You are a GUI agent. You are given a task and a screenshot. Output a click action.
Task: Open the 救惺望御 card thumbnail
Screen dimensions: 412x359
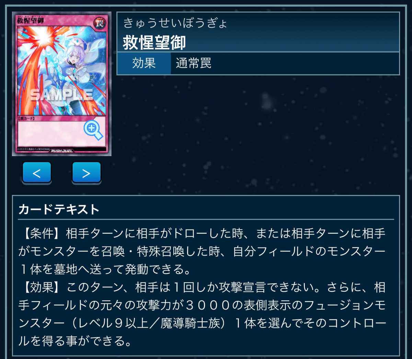coord(62,84)
